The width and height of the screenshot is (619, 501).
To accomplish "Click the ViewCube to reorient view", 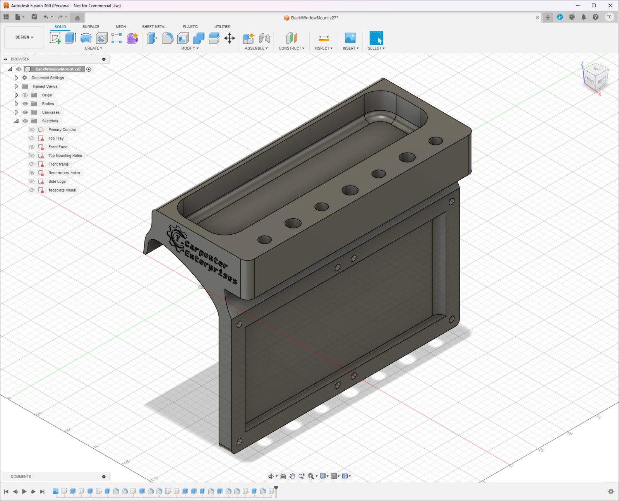I will [x=595, y=77].
